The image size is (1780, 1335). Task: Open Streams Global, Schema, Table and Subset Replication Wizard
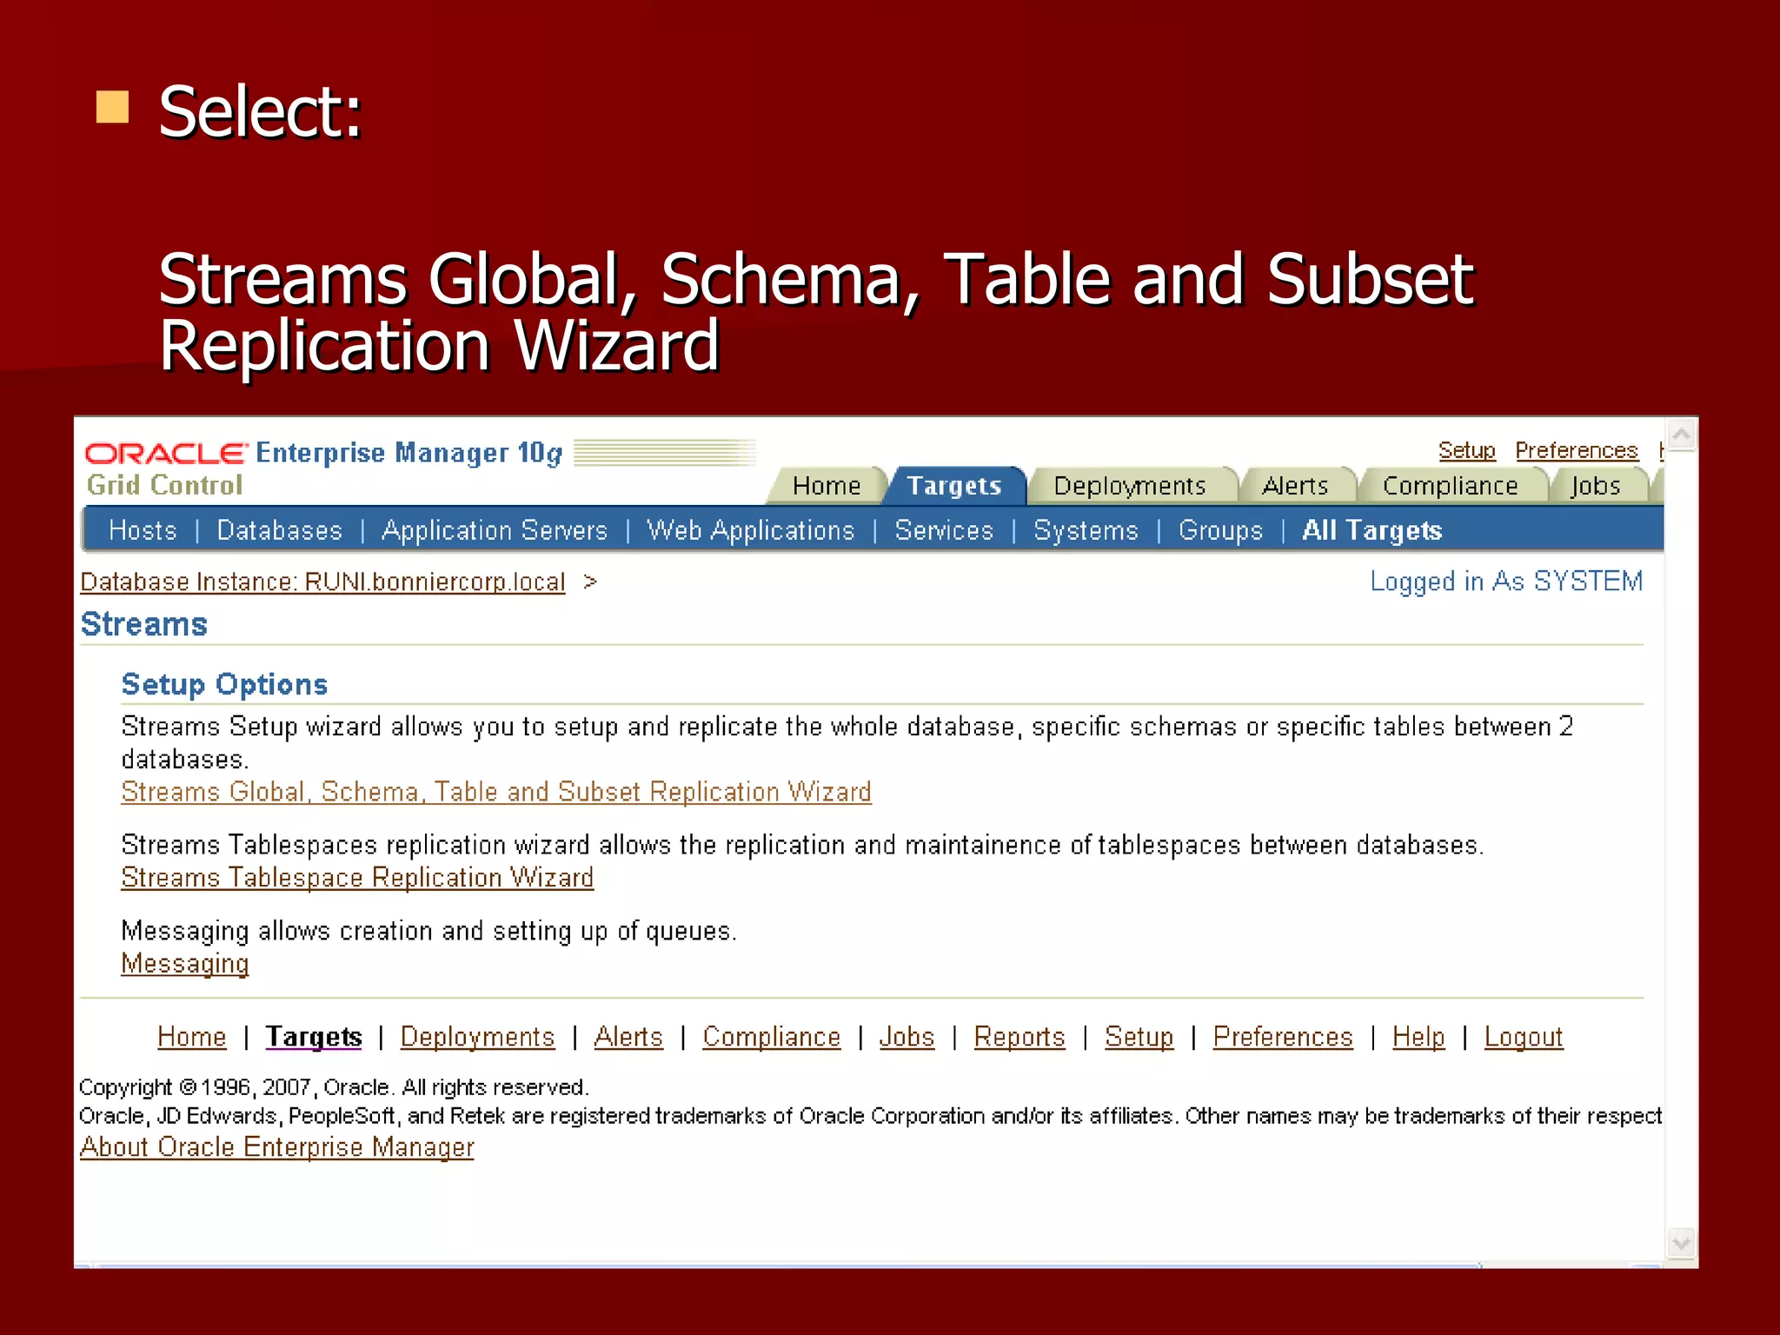tap(496, 792)
